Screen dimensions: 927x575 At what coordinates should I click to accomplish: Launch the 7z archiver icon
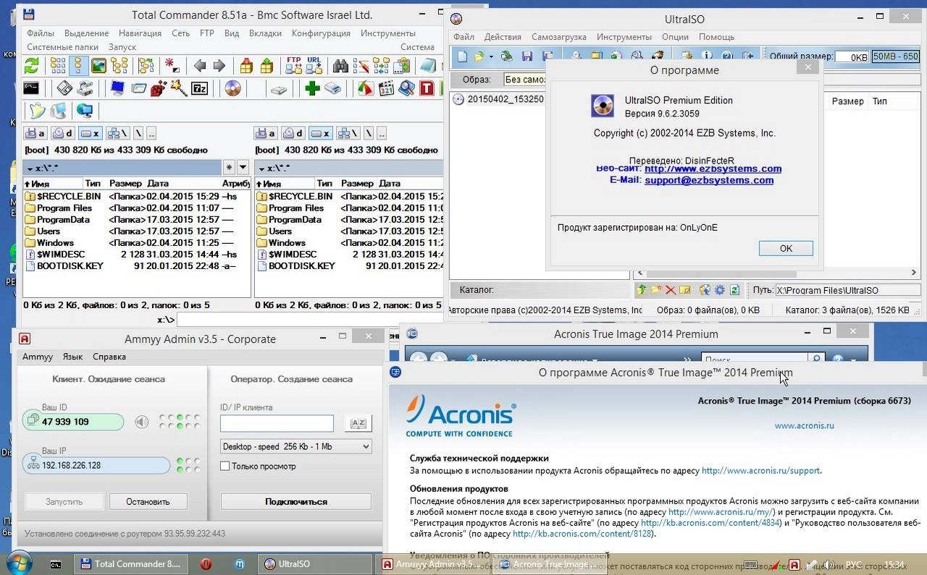pos(199,89)
